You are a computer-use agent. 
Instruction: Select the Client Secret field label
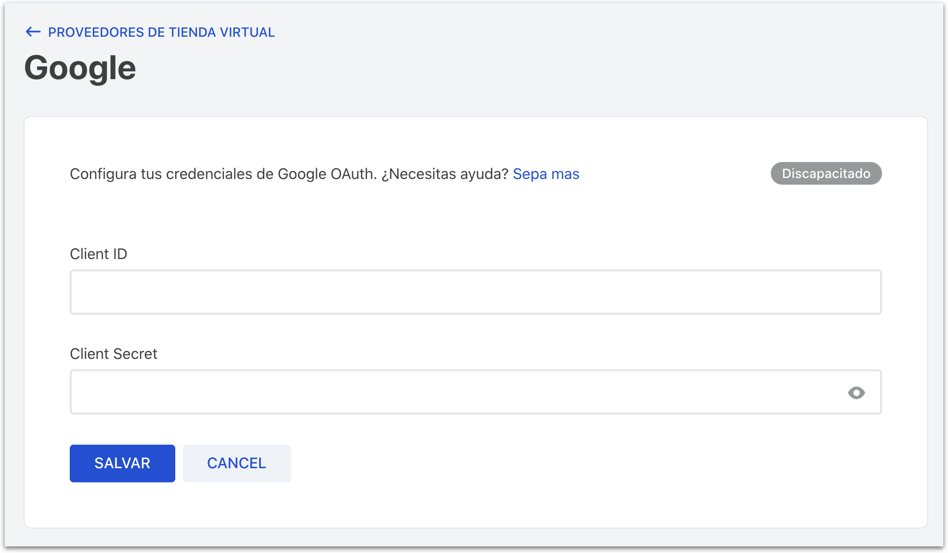click(114, 354)
